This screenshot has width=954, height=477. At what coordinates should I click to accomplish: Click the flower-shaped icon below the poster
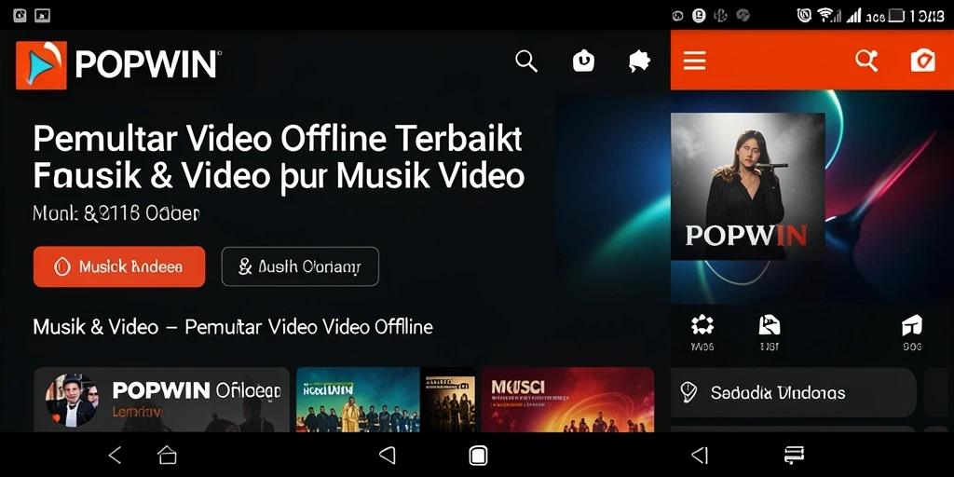click(x=702, y=325)
